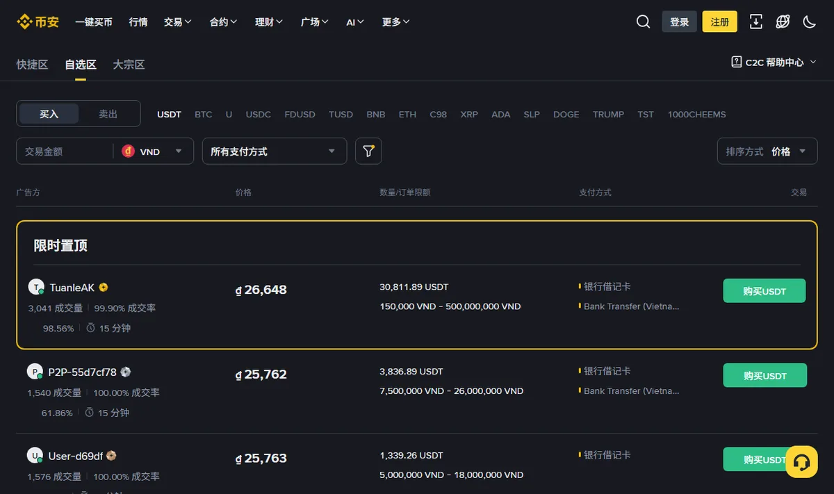
Task: Click TuanleAK's avatar
Action: click(x=36, y=287)
